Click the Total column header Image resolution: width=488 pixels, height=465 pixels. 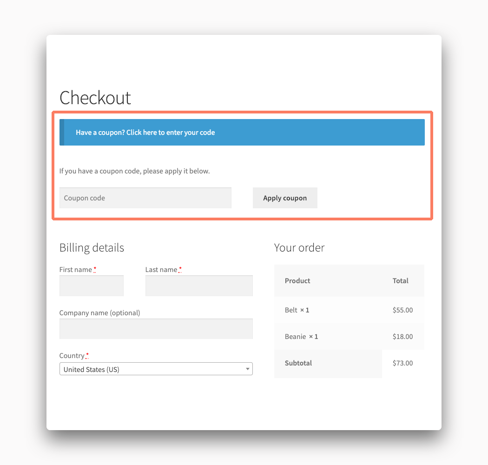coord(400,280)
